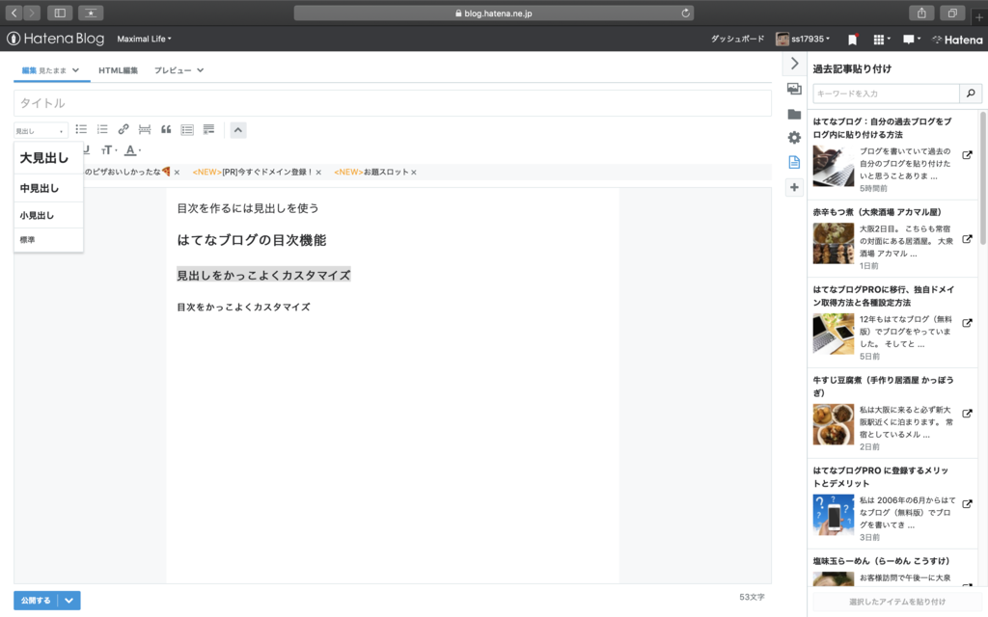
Task: Select the 塩味玉らーめん article title
Action: pos(881,561)
